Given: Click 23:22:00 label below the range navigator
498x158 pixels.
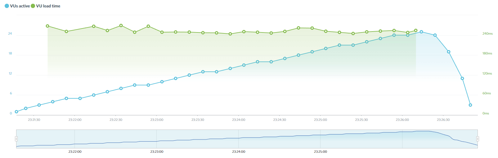Looking at the screenshot, I should click(75, 152).
